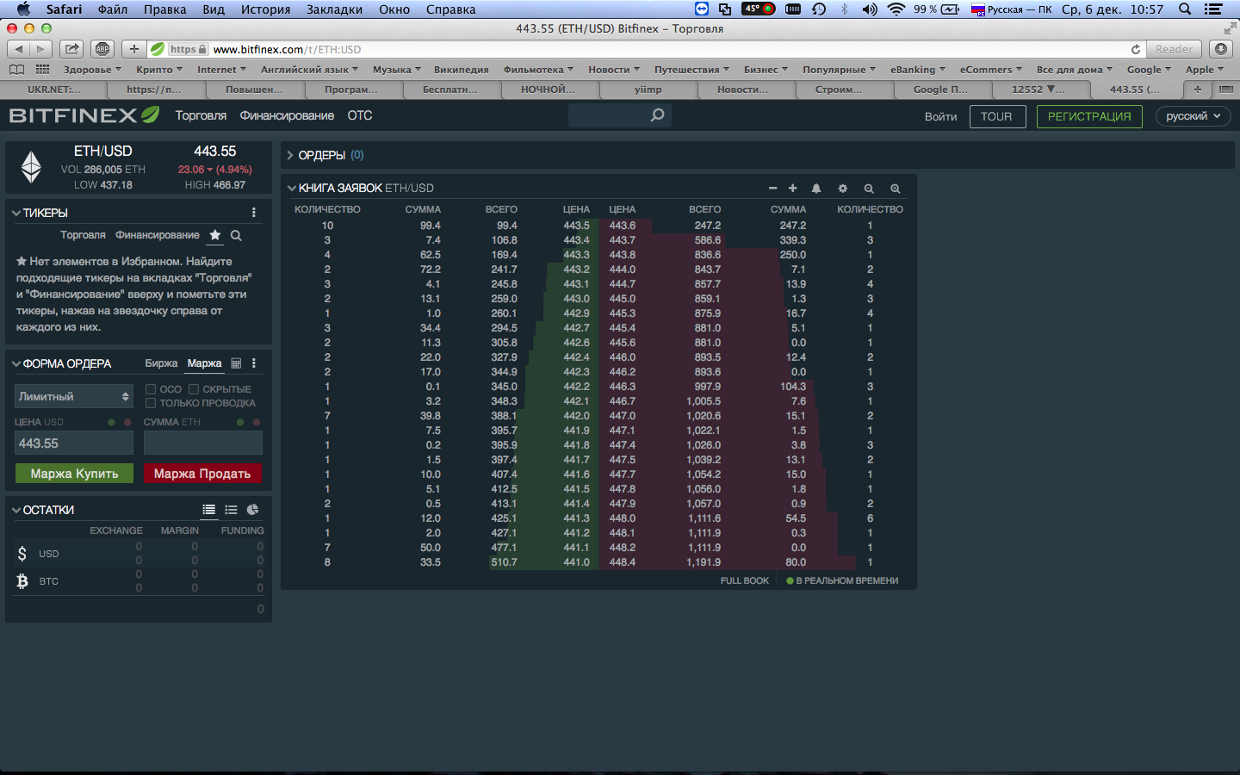
Task: Open the Финансирование header navigation item
Action: (287, 115)
